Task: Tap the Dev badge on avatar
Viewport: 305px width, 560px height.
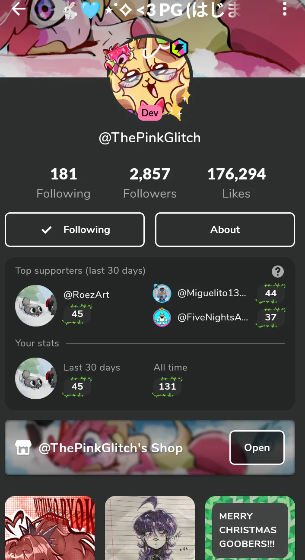Action: [x=150, y=113]
